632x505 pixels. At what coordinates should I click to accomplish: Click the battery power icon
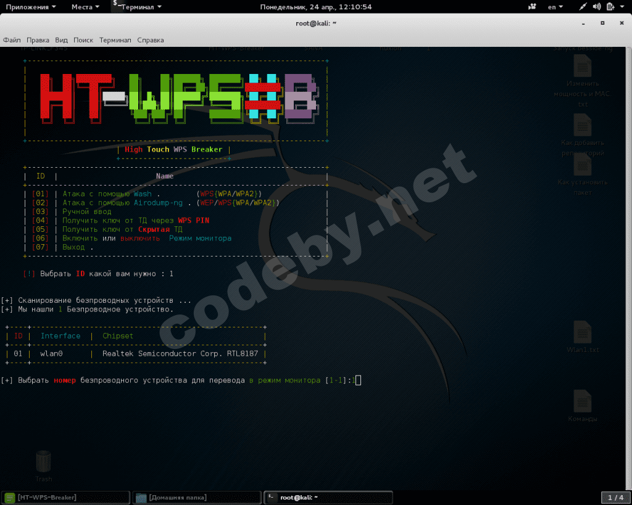coord(610,6)
